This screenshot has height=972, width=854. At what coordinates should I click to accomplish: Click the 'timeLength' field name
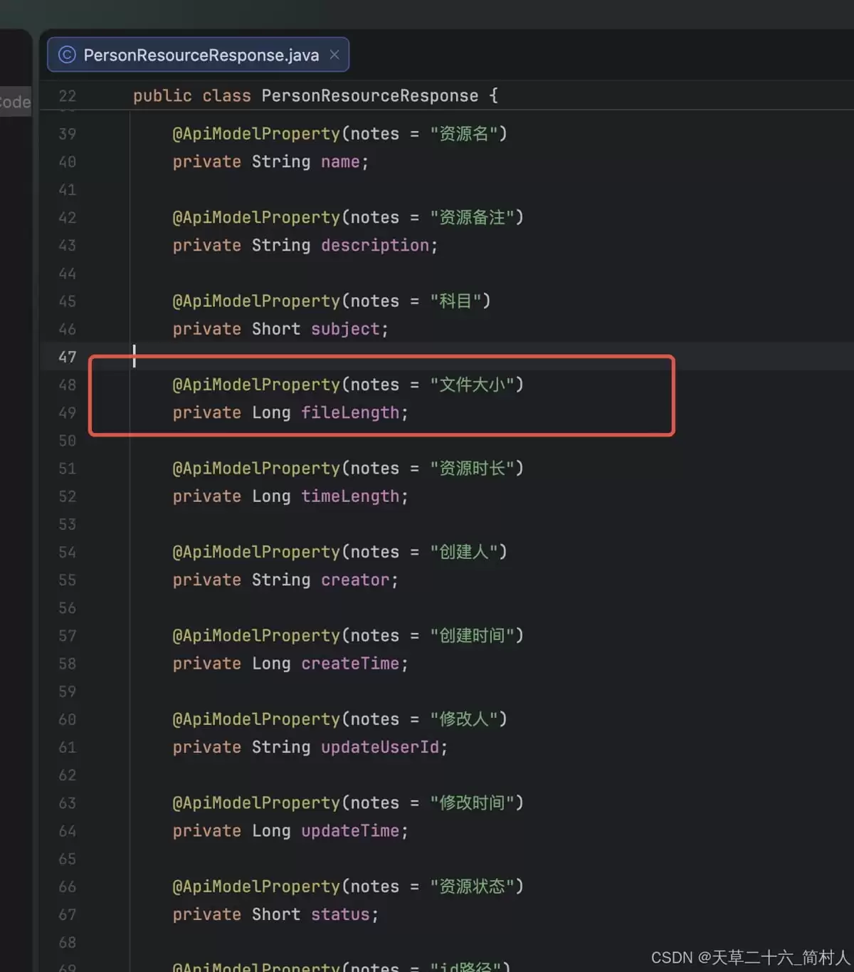pyautogui.click(x=350, y=496)
